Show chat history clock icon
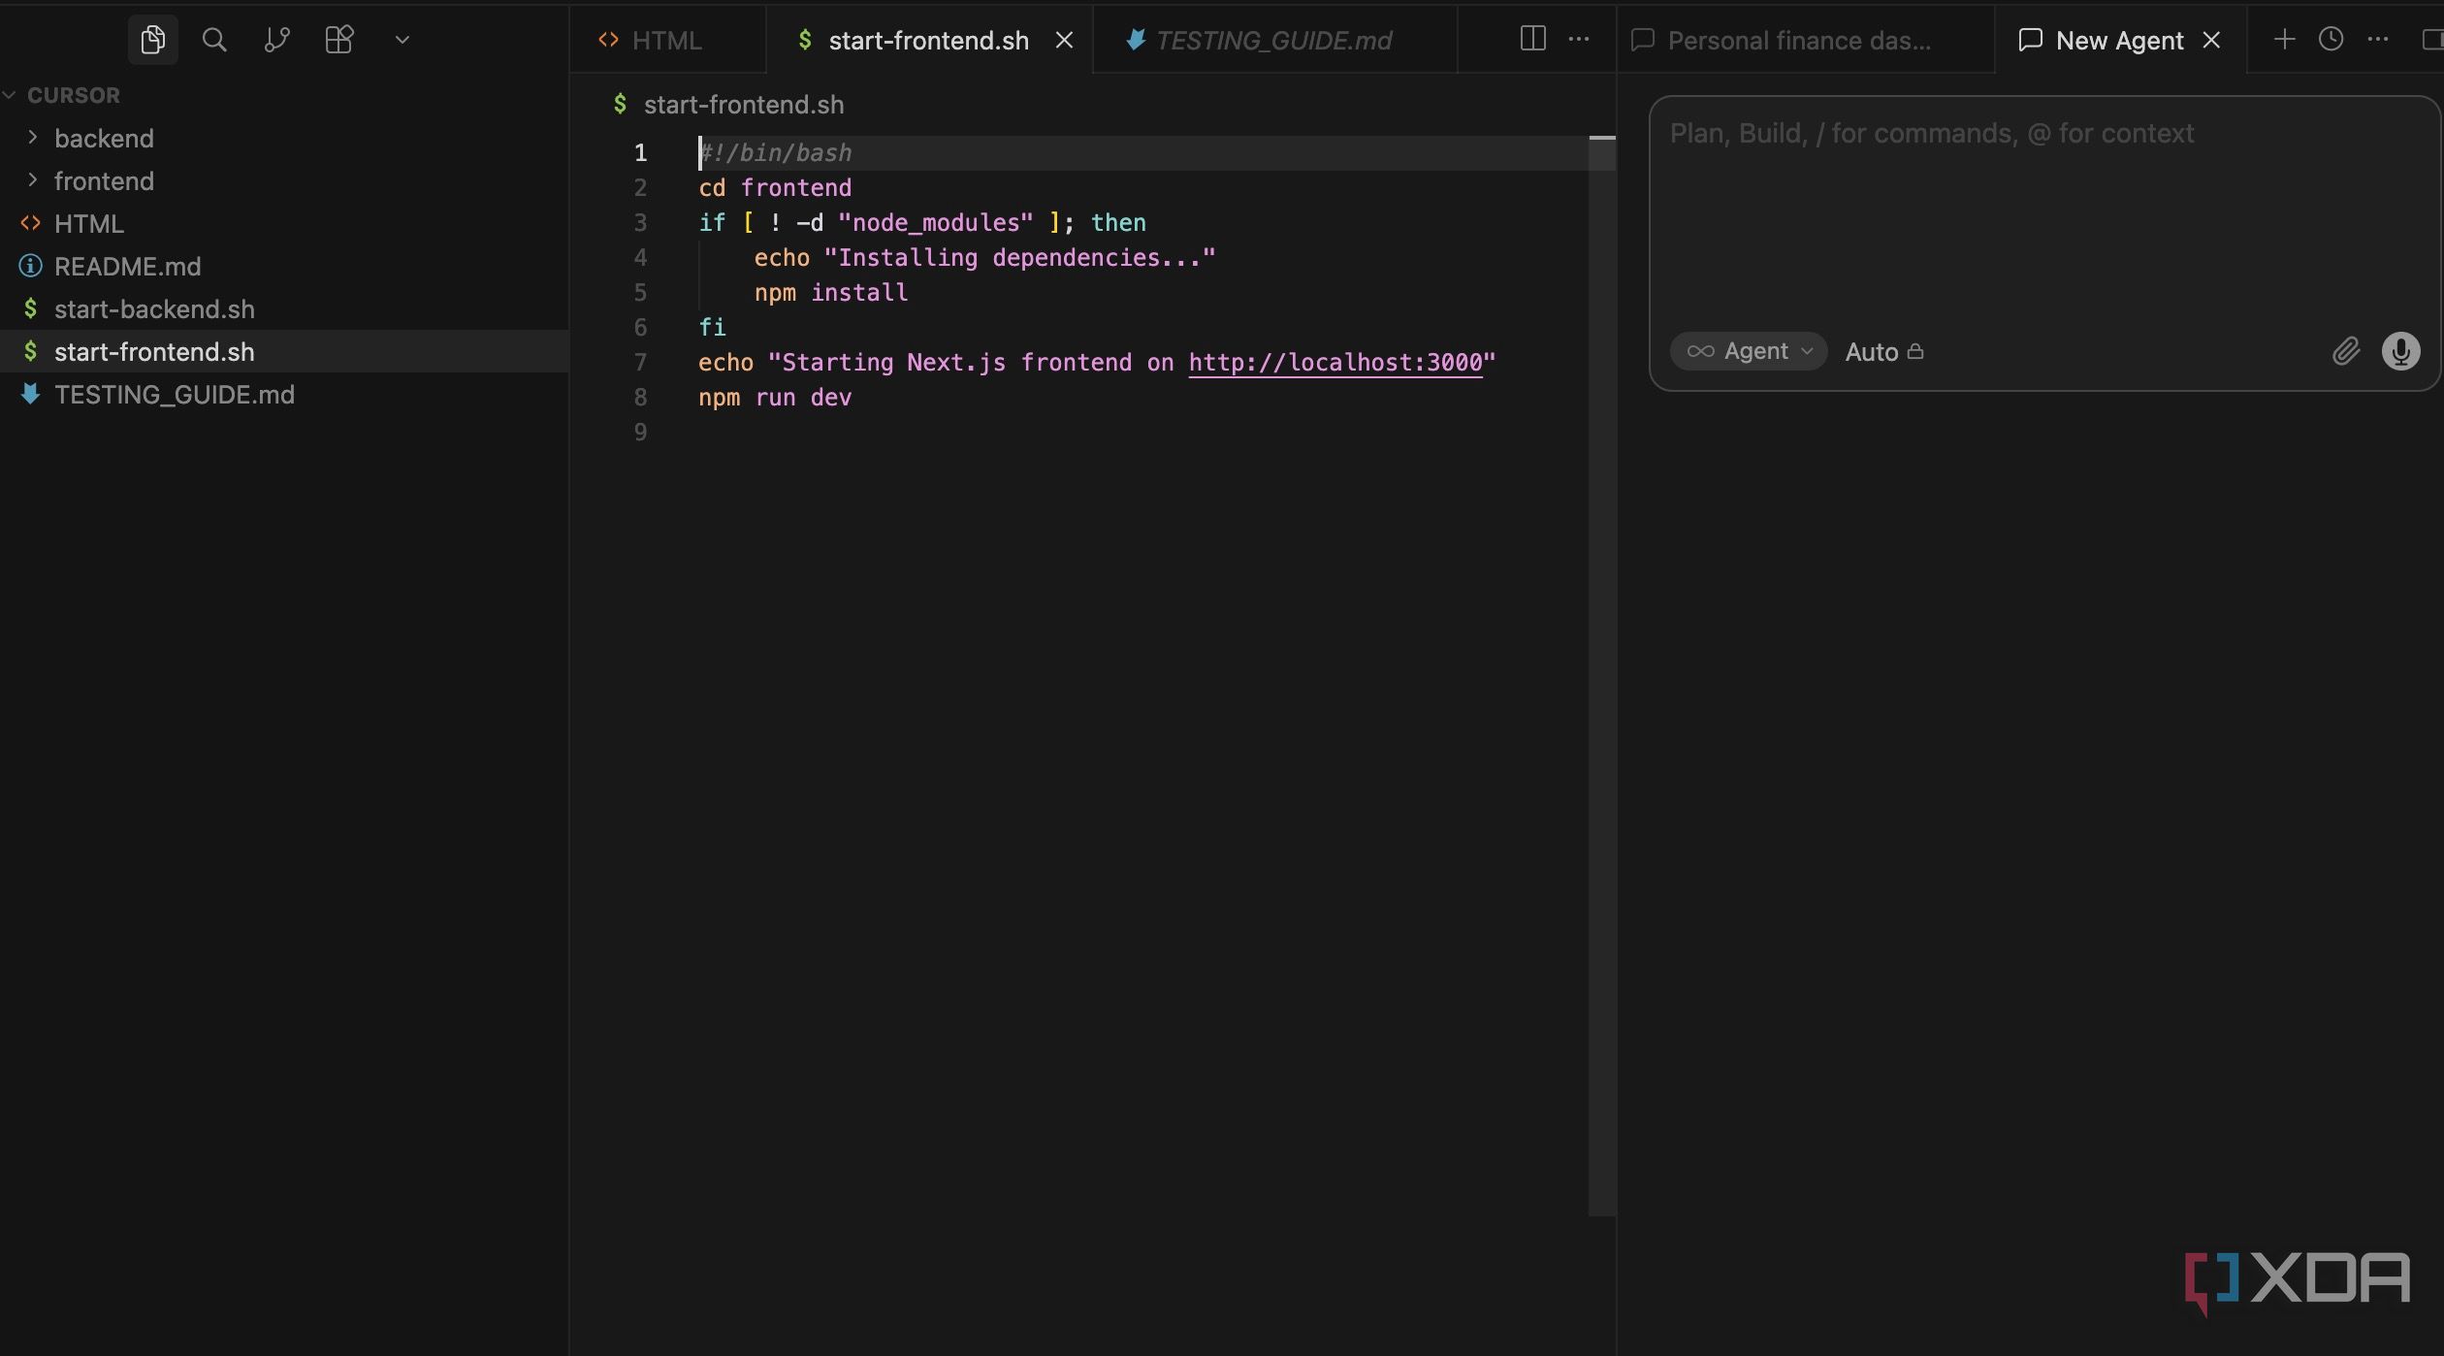This screenshot has height=1356, width=2444. tap(2331, 39)
